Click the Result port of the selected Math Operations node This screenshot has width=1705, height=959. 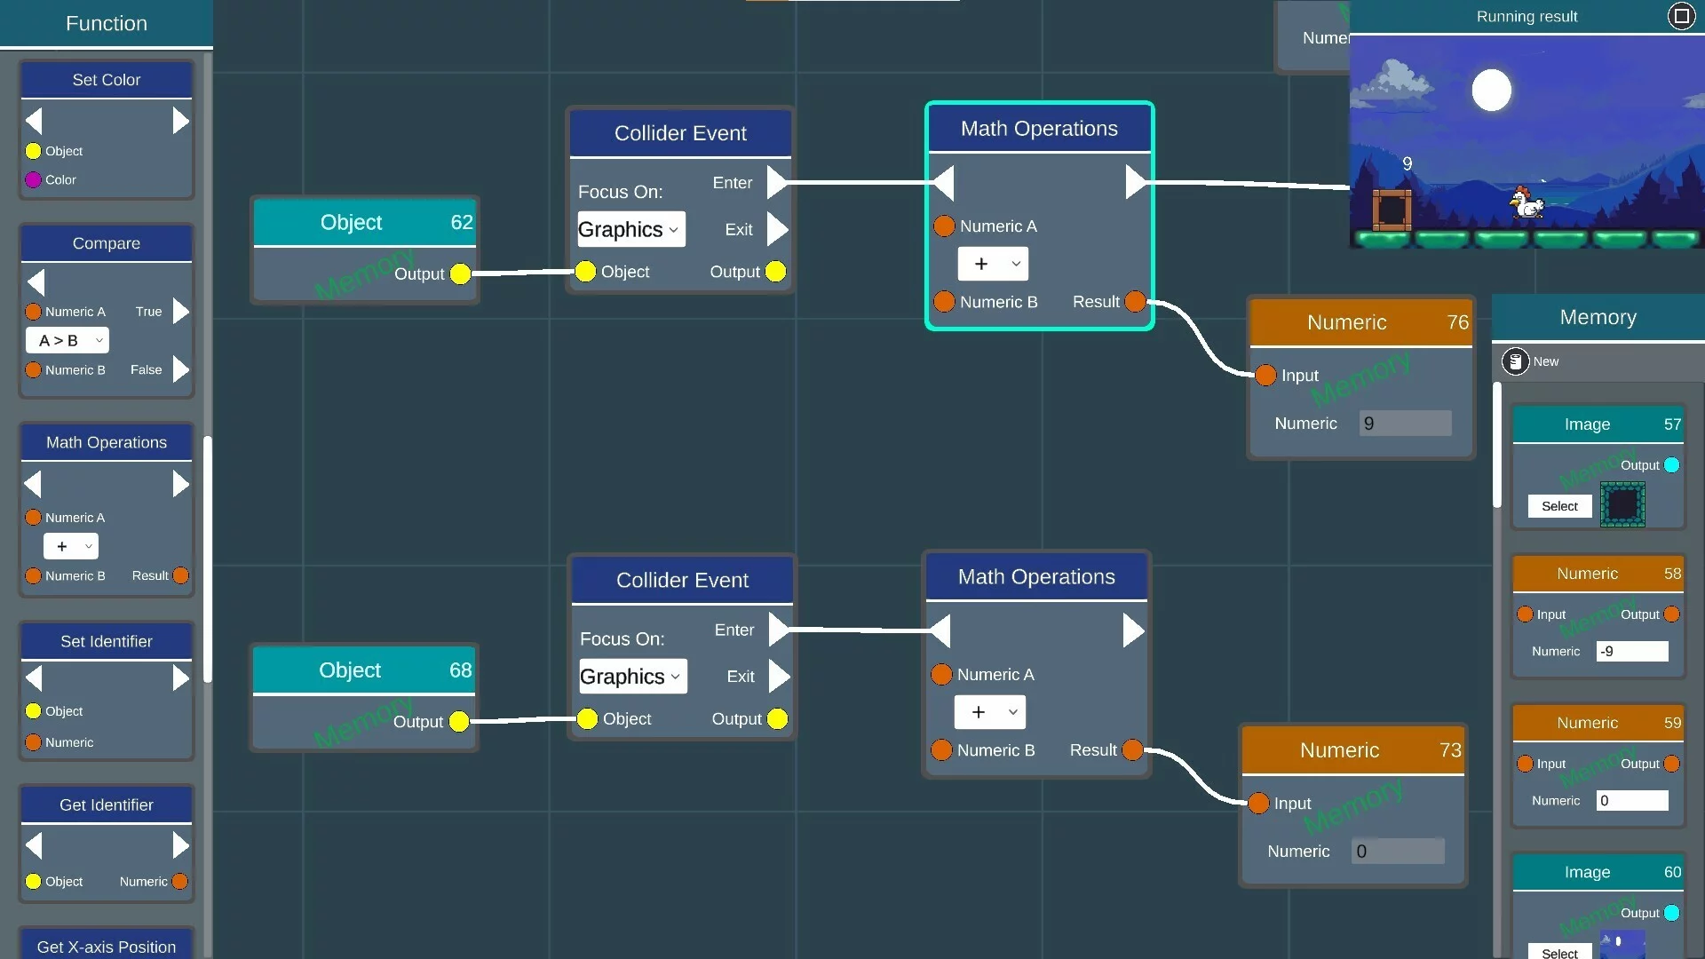coord(1135,302)
